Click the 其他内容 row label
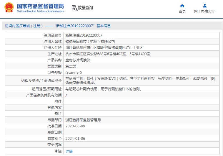223x156 pixels. tap(54, 108)
